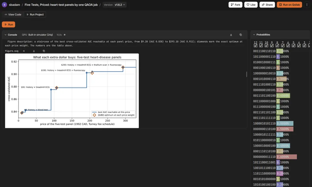Click probability bar for 1000010101110
This screenshot has height=187, width=312.
285,123
